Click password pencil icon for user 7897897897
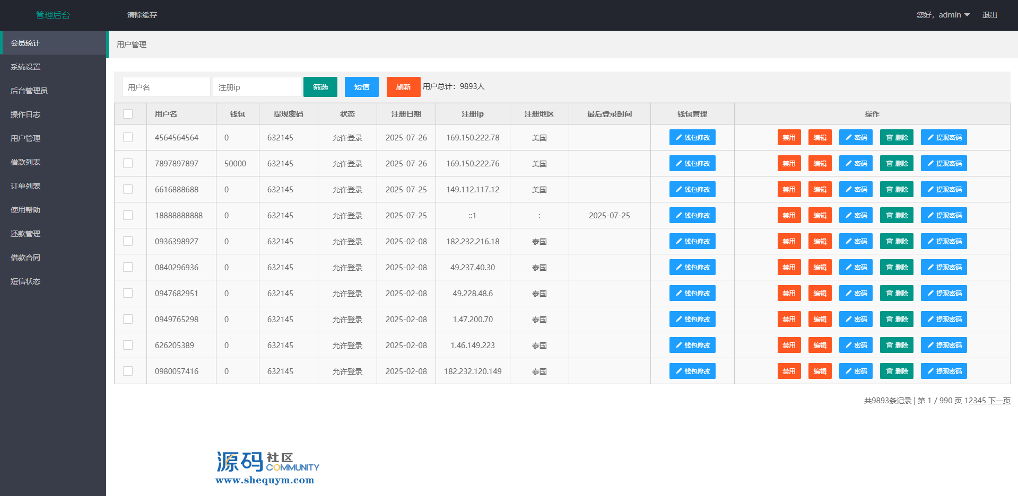The height and width of the screenshot is (496, 1018). (848, 164)
